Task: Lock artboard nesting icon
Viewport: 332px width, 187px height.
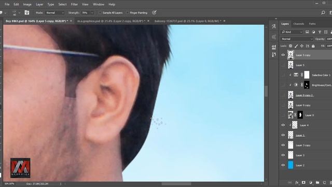Action: click(x=308, y=46)
